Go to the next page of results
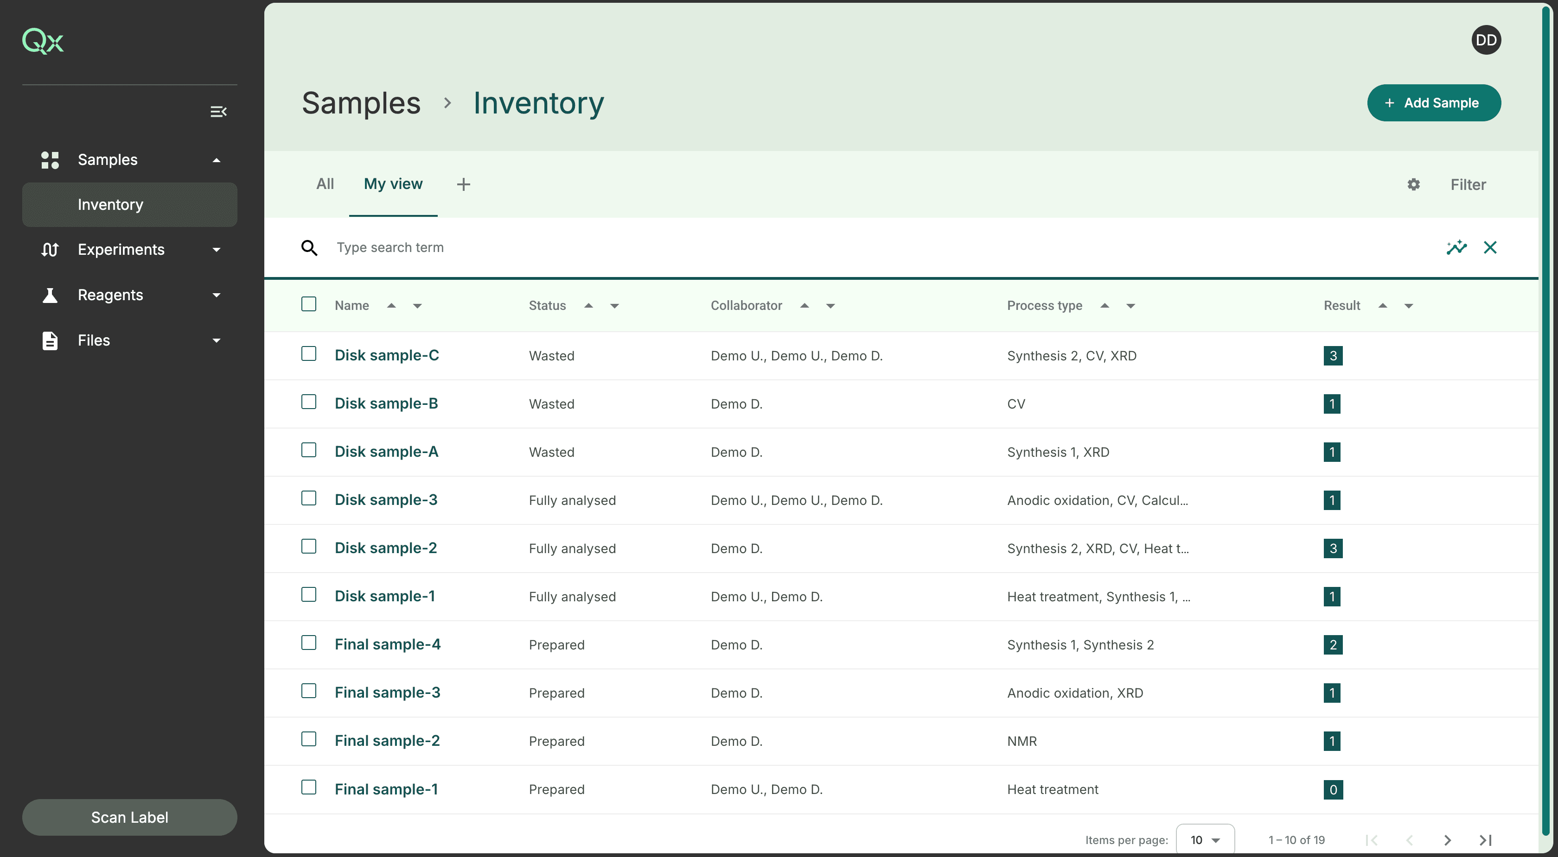1558x857 pixels. coord(1447,839)
